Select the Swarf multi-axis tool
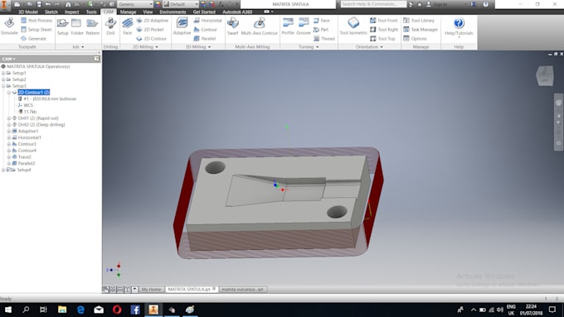 pos(233,26)
